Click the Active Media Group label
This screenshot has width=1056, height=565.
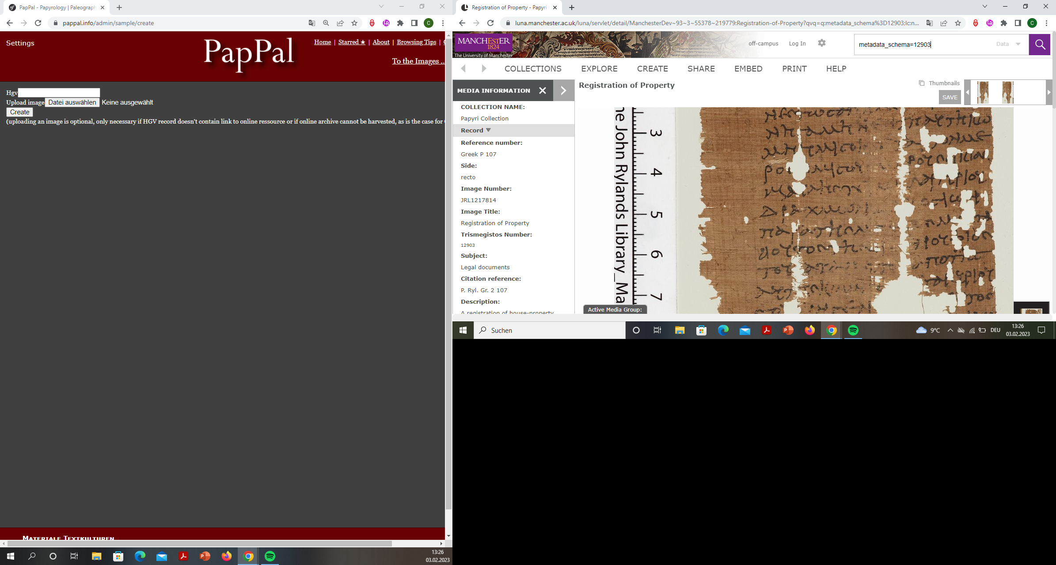point(615,309)
